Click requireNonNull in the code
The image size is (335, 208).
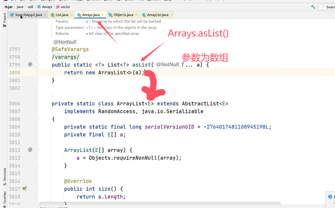pyautogui.click(x=135, y=158)
